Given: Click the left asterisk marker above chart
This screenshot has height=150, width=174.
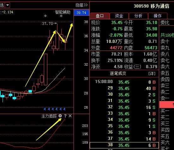Looking at the screenshot, I should click(x=45, y=16).
